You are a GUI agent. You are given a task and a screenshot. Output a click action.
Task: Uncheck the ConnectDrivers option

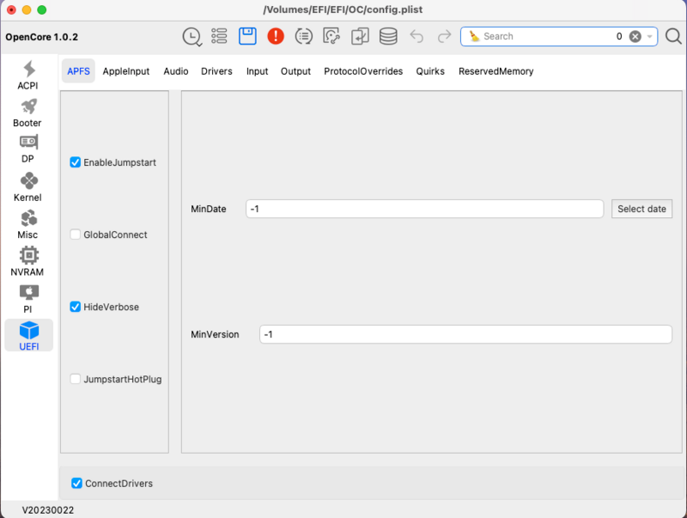pos(77,484)
